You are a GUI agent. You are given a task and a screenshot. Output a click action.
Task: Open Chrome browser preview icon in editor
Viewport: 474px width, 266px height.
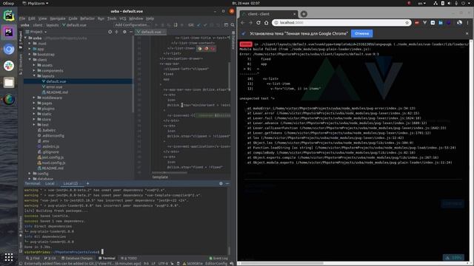click(200, 48)
